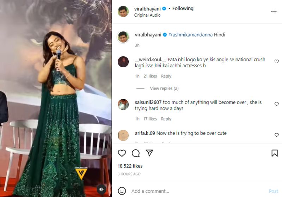Like arifa.k.09's comment

(277, 135)
